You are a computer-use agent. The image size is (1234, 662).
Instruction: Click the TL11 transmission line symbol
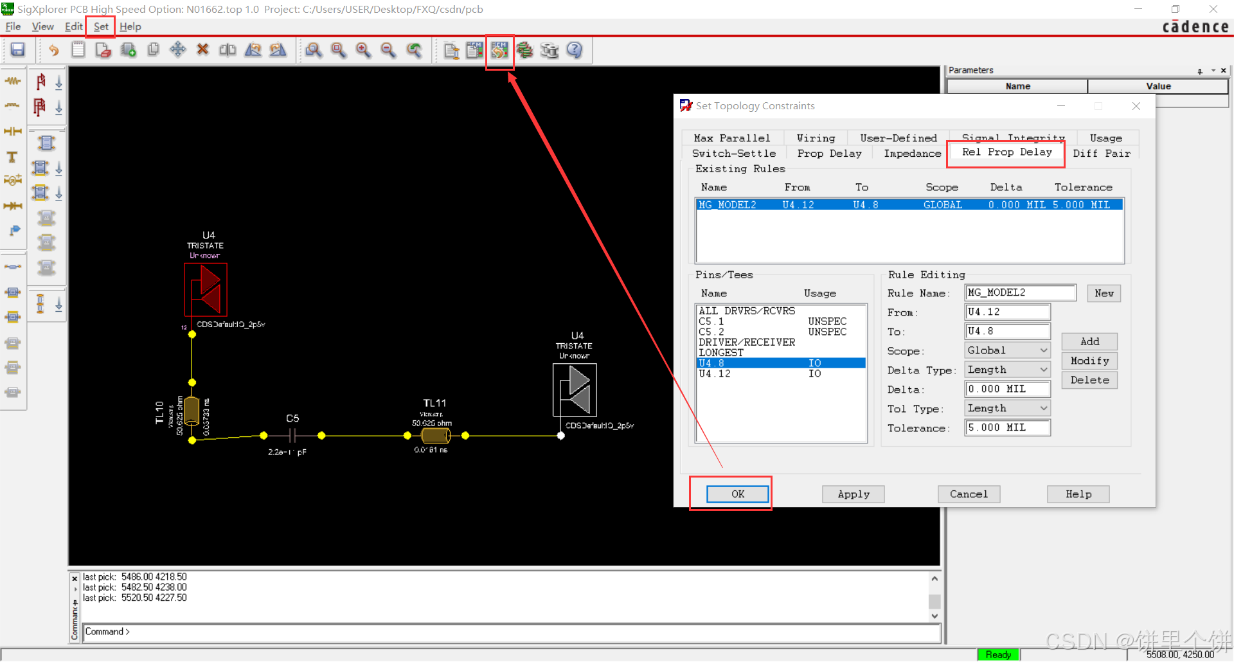pos(435,435)
